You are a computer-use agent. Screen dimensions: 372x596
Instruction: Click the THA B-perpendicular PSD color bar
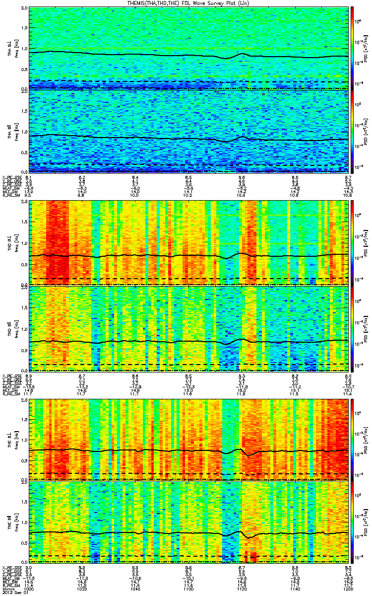(x=353, y=48)
